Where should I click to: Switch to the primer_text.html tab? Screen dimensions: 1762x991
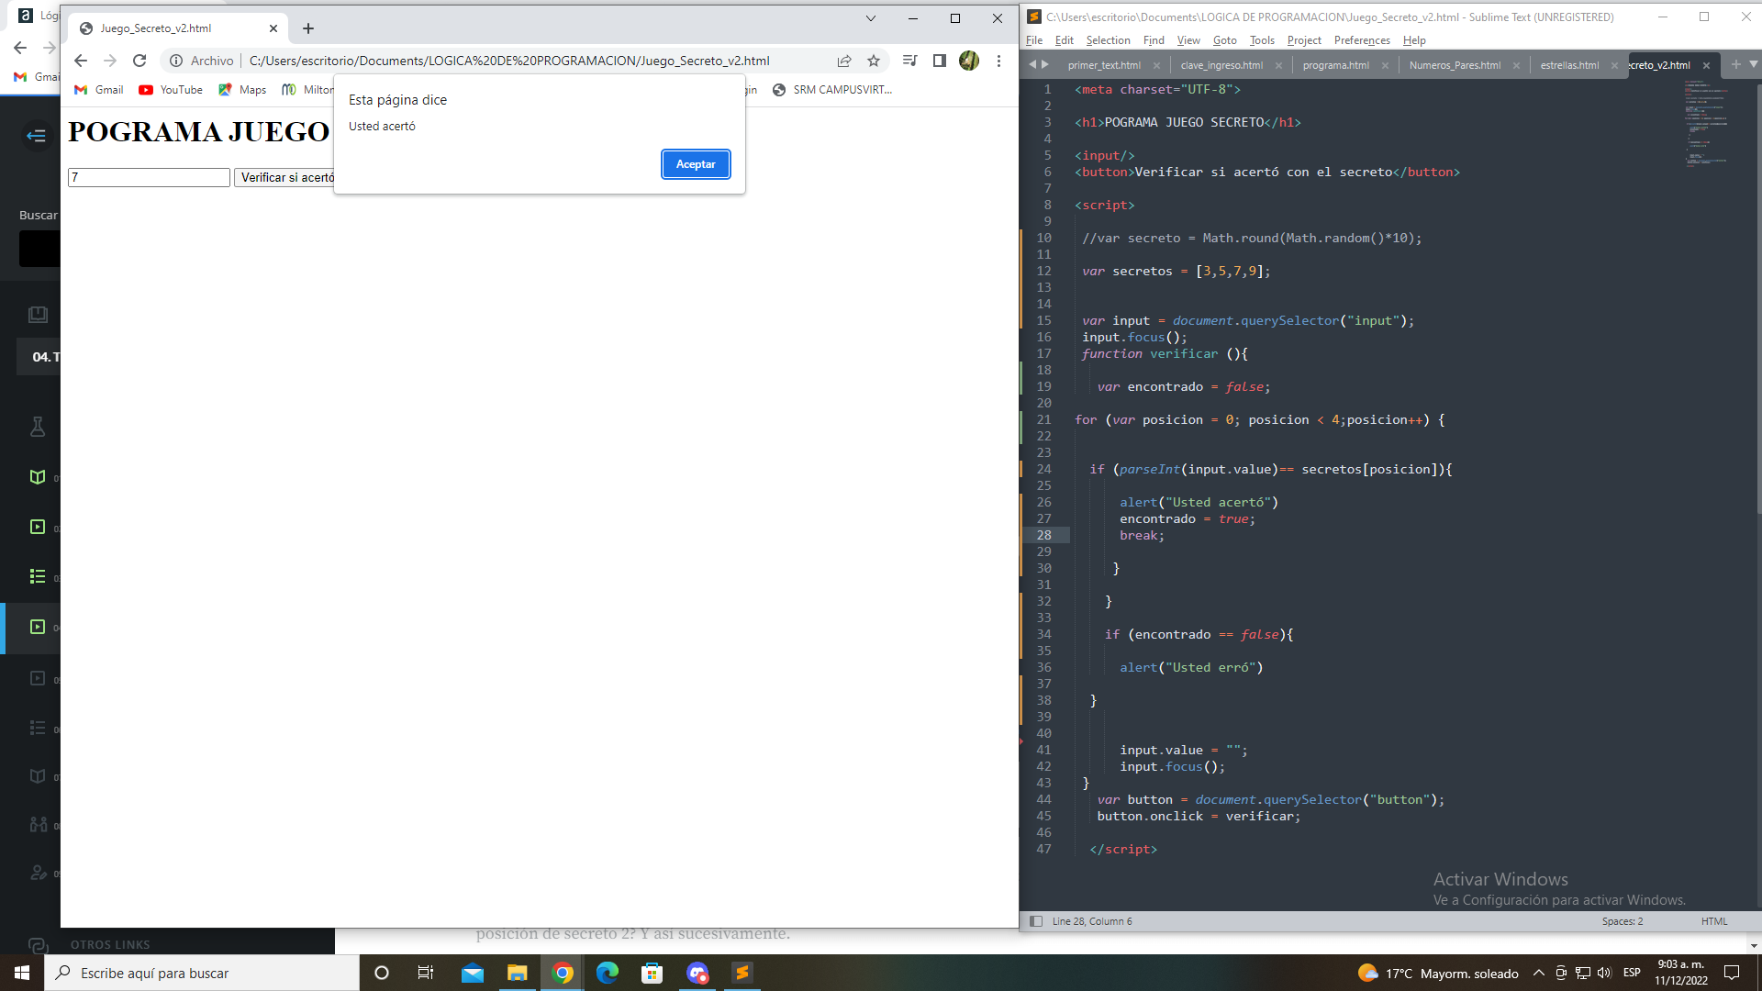click(1104, 65)
